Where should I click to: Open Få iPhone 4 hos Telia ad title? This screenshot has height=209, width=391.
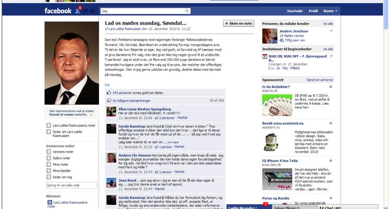click(x=280, y=161)
